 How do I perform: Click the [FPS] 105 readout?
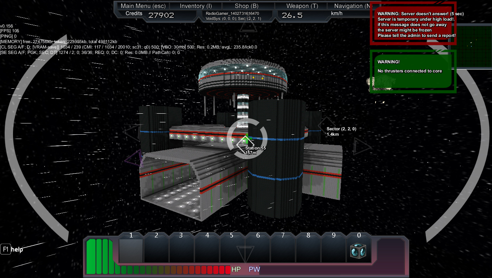(x=10, y=31)
